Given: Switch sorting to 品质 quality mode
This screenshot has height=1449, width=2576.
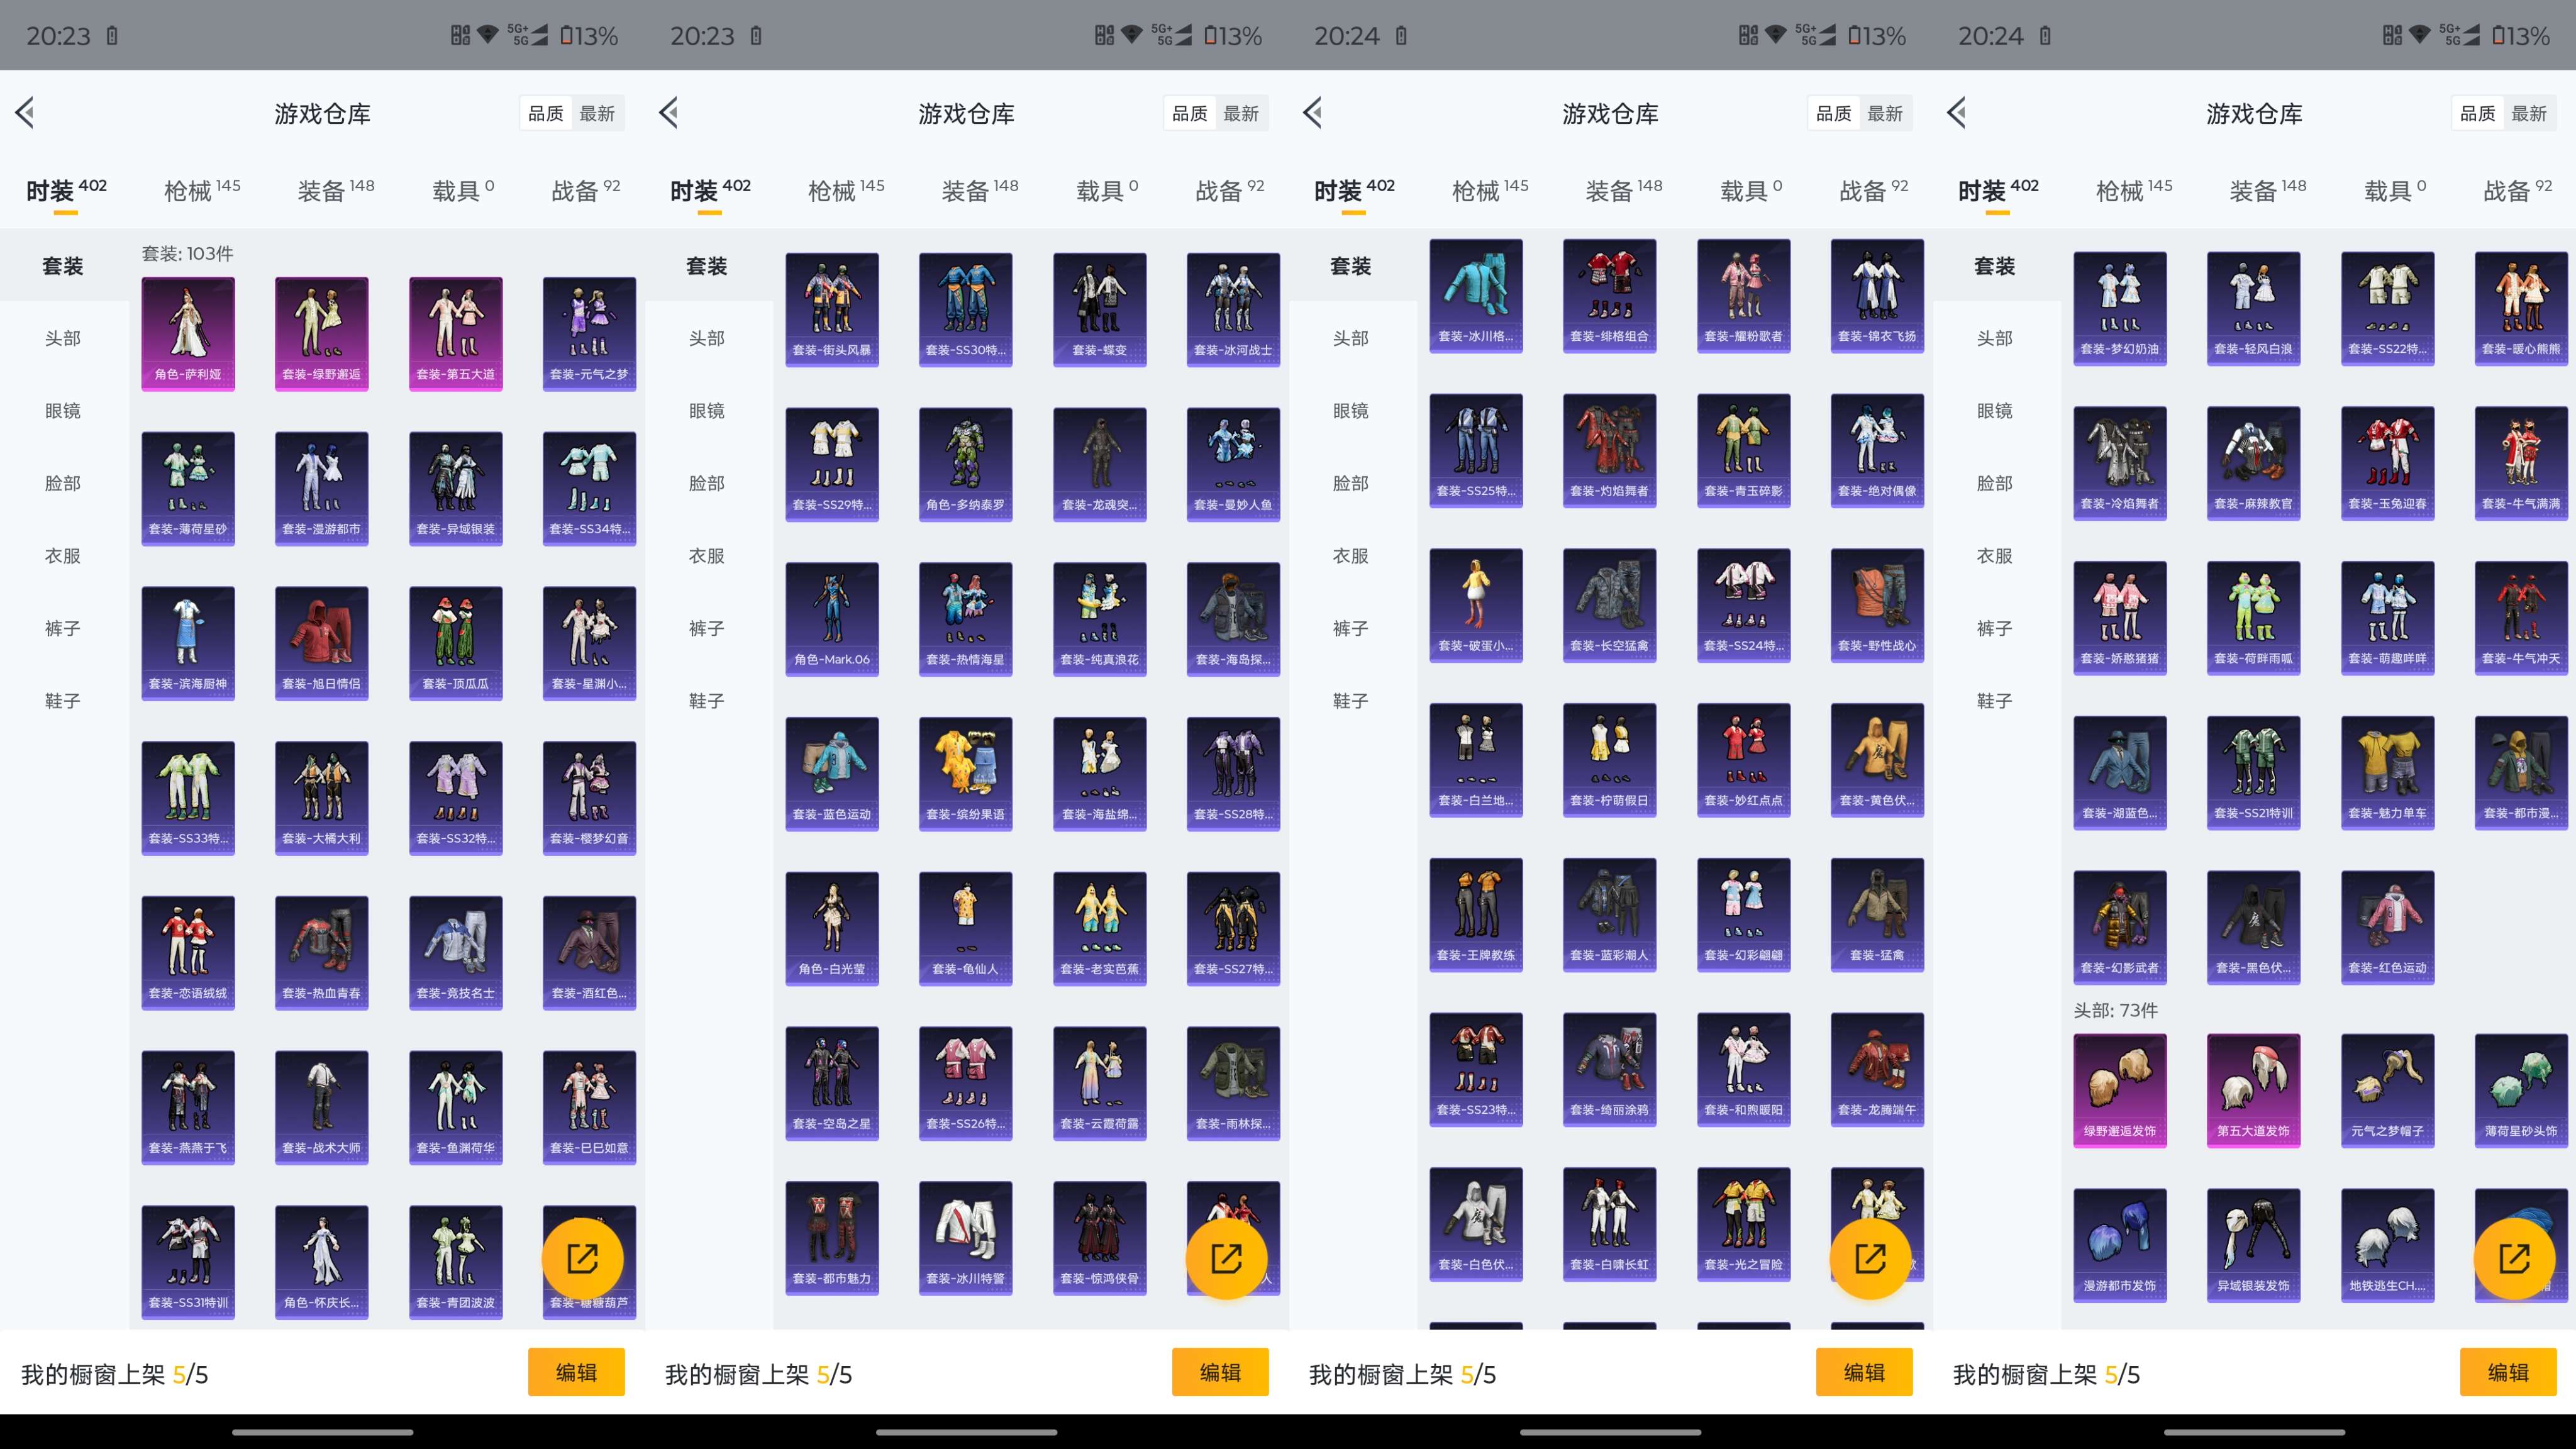Looking at the screenshot, I should 546,113.
